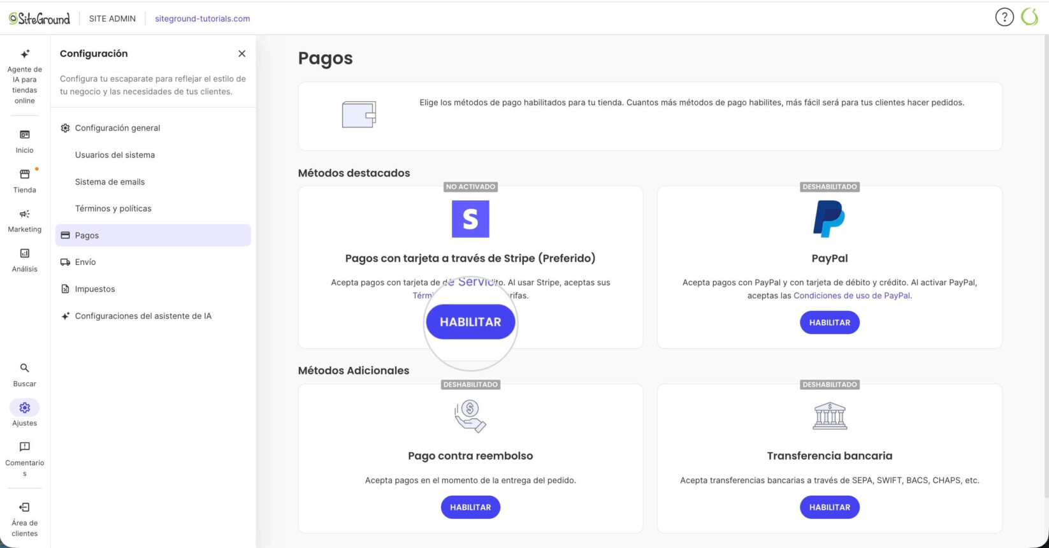Click the help question mark icon

[x=1004, y=17]
